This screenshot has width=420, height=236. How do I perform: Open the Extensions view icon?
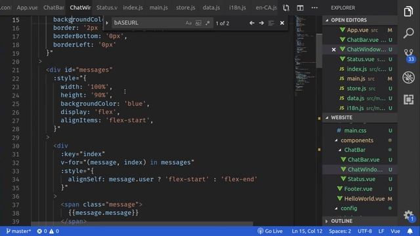pos(408,100)
